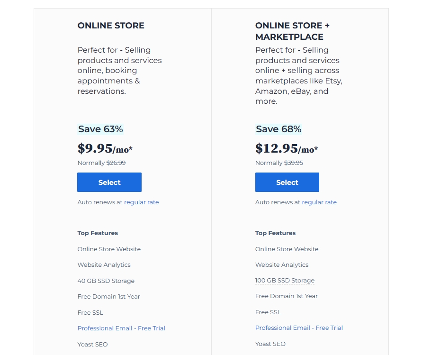
Task: Click the struck-through $26.99 normal price
Action: [x=116, y=163]
